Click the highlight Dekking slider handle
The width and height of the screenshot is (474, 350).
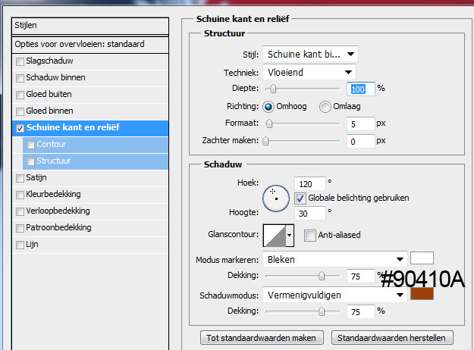click(x=322, y=276)
